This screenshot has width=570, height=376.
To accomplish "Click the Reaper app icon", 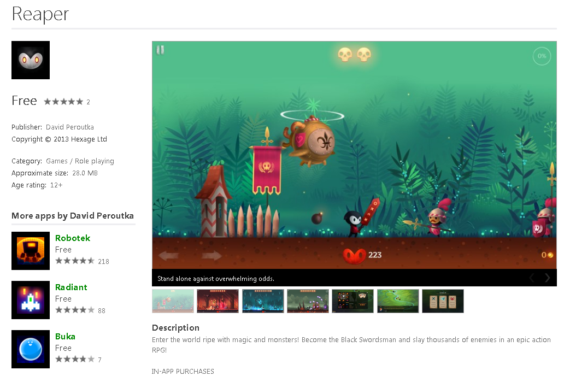I will click(x=31, y=60).
